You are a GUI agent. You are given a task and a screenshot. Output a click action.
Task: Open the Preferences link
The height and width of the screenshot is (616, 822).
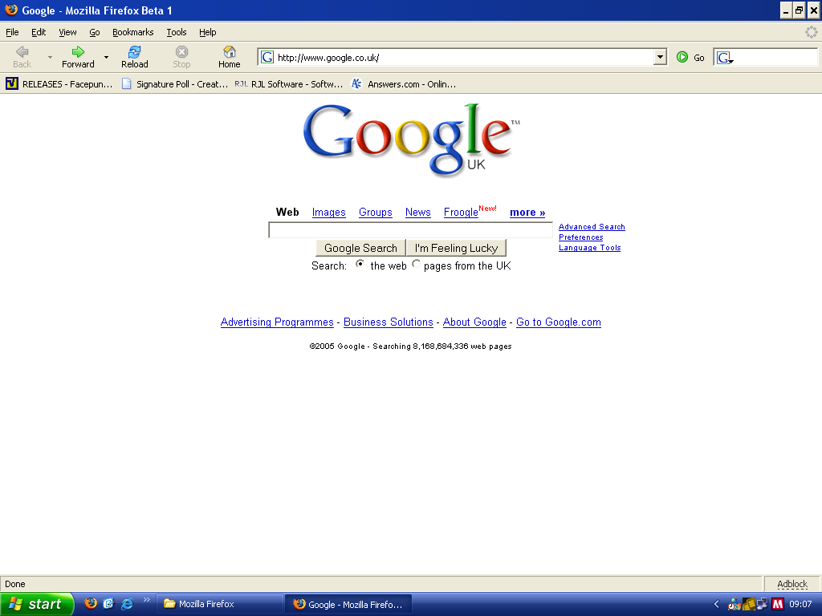(x=581, y=237)
